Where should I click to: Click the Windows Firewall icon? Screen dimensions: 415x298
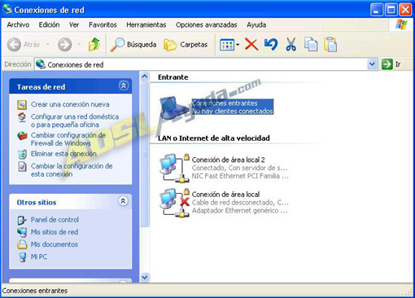(22, 135)
